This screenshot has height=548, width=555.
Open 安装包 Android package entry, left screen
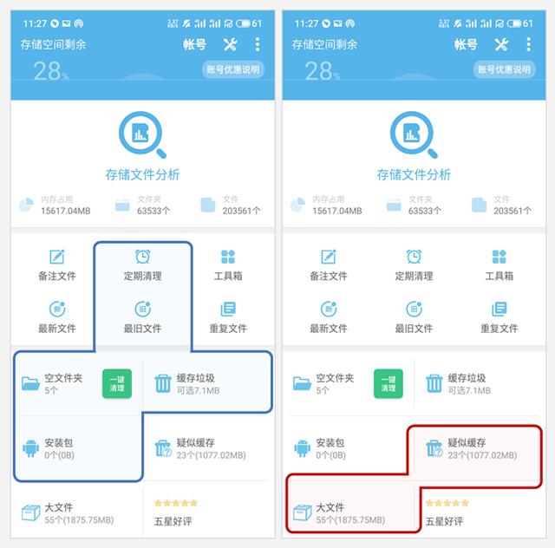click(79, 448)
